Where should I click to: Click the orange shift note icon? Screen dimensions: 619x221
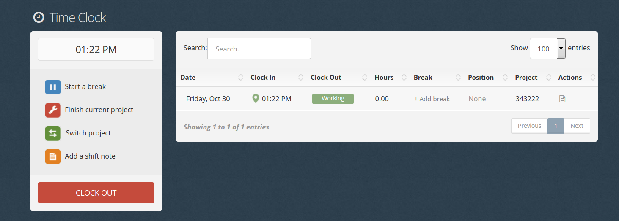tap(53, 156)
